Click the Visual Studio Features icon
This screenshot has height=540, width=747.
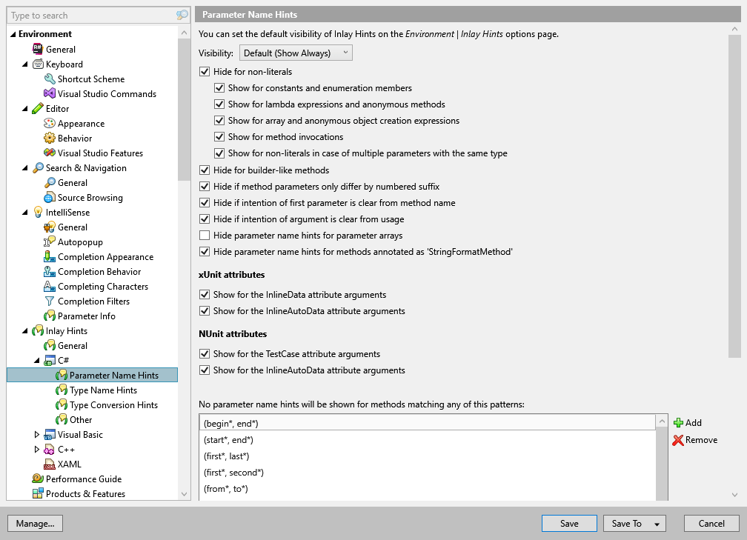[50, 153]
